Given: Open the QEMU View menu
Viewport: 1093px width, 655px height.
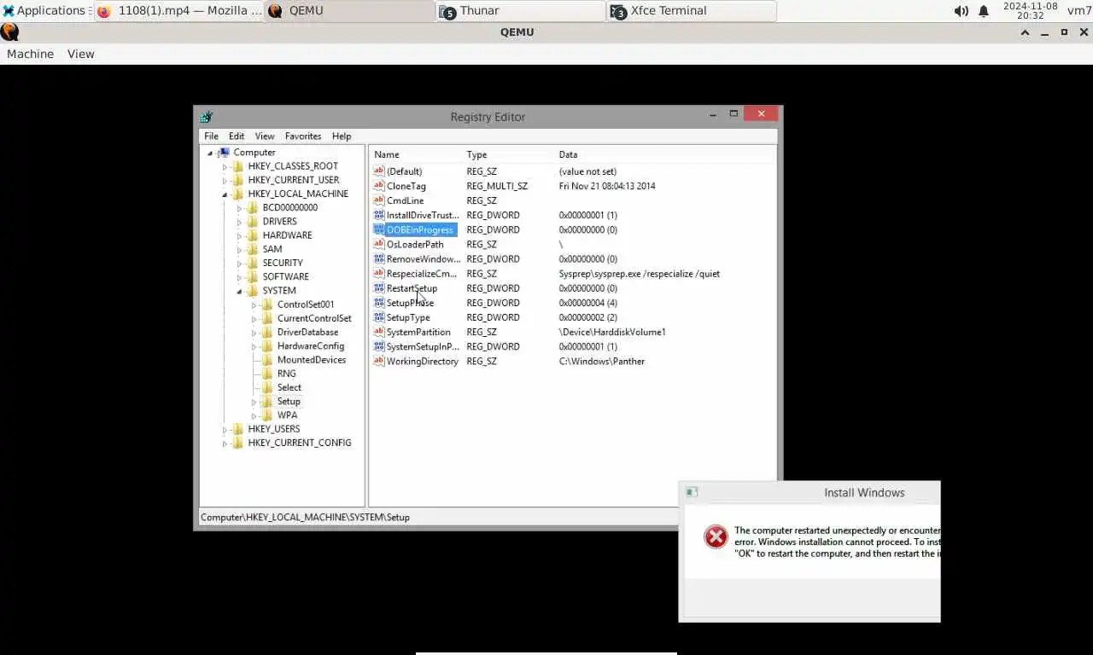Looking at the screenshot, I should 81,54.
